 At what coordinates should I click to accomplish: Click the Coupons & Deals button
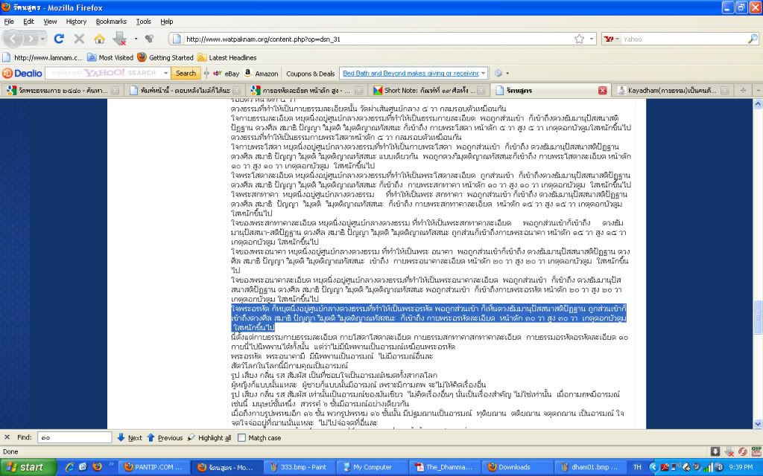point(311,74)
